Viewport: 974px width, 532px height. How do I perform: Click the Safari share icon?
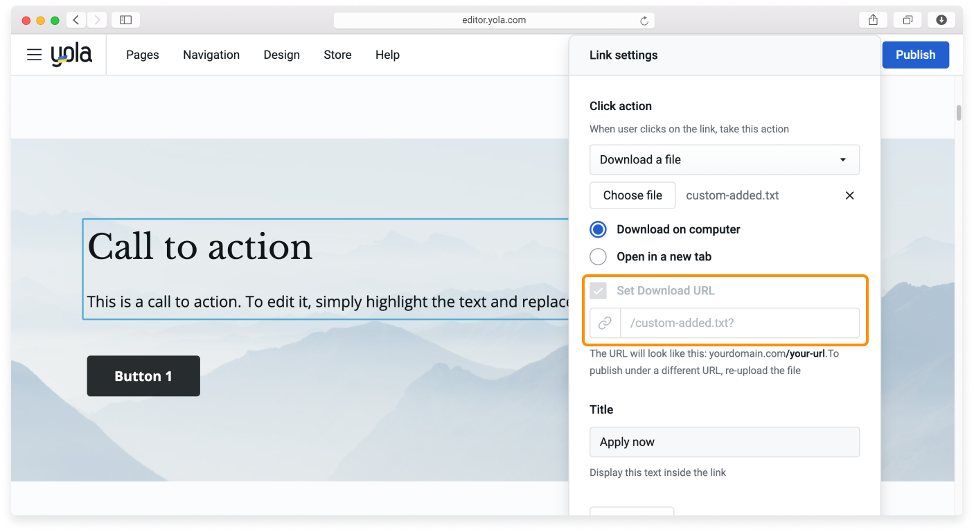(873, 20)
